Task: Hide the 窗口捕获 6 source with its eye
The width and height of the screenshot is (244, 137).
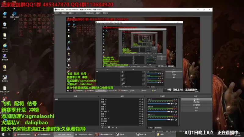Action: click(140, 119)
